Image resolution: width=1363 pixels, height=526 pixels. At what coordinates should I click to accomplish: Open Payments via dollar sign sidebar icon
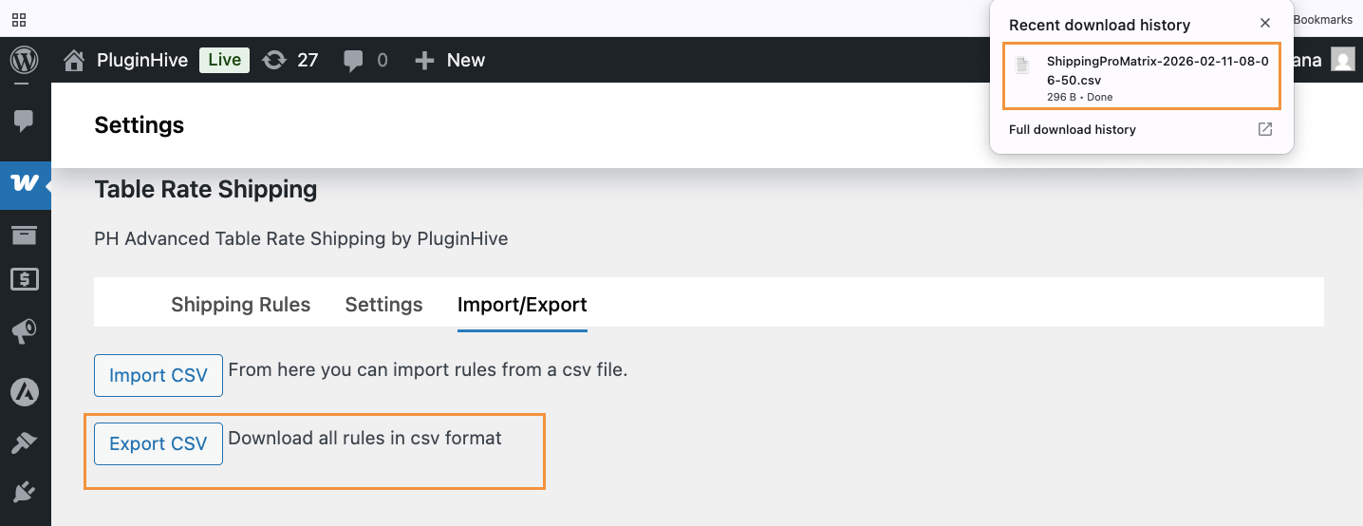25,279
